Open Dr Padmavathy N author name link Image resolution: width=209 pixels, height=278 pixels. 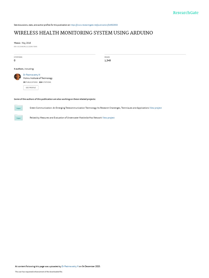pos(32,75)
